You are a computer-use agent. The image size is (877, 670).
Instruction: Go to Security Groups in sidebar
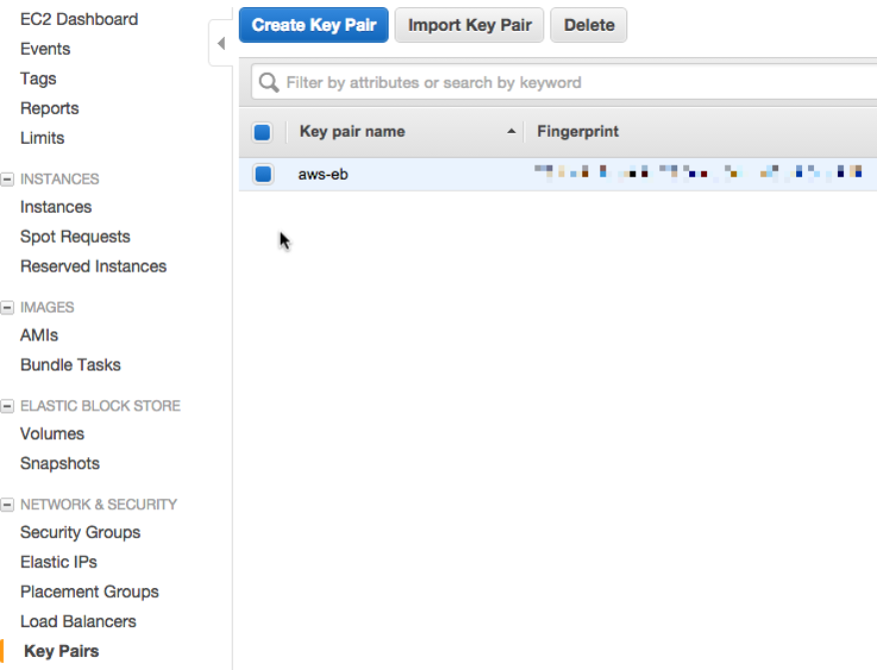click(80, 532)
